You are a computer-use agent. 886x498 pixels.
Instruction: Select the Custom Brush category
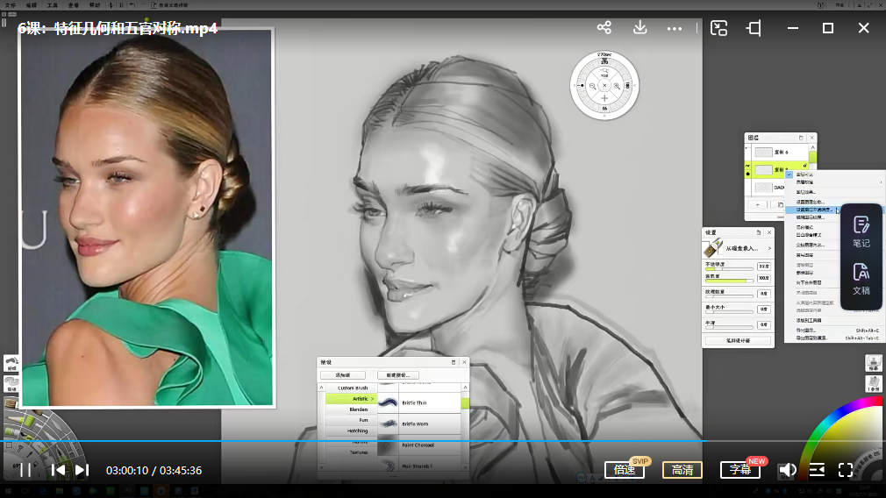coord(352,388)
